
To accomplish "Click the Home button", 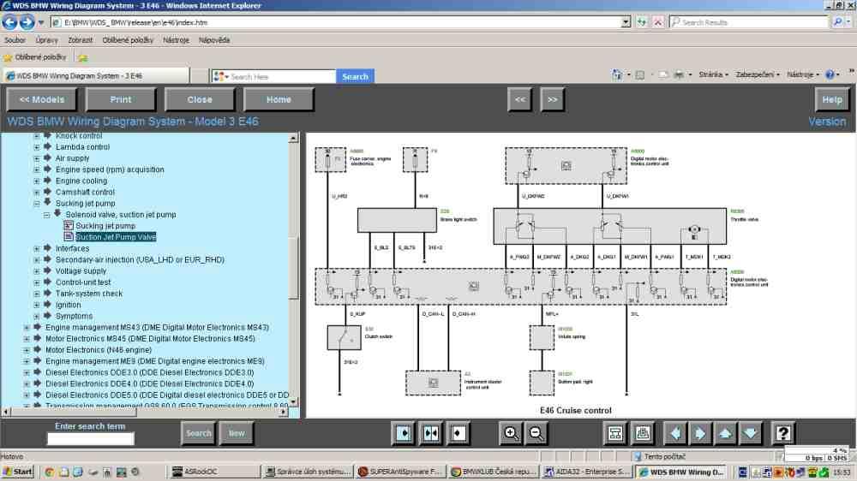I will [x=279, y=99].
